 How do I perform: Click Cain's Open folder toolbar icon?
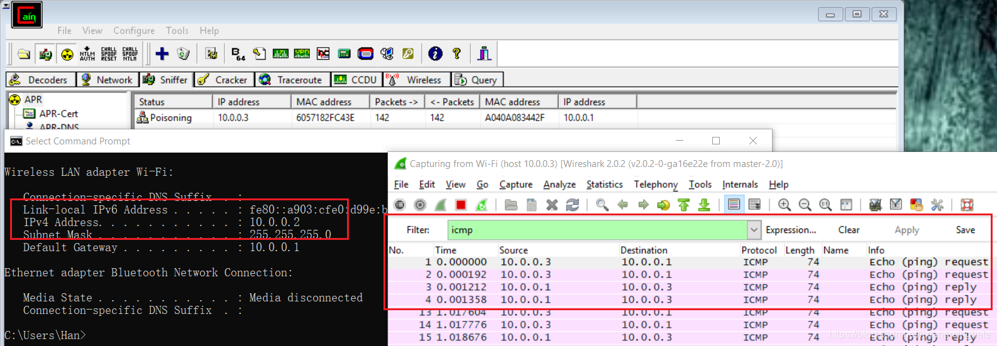(24, 54)
